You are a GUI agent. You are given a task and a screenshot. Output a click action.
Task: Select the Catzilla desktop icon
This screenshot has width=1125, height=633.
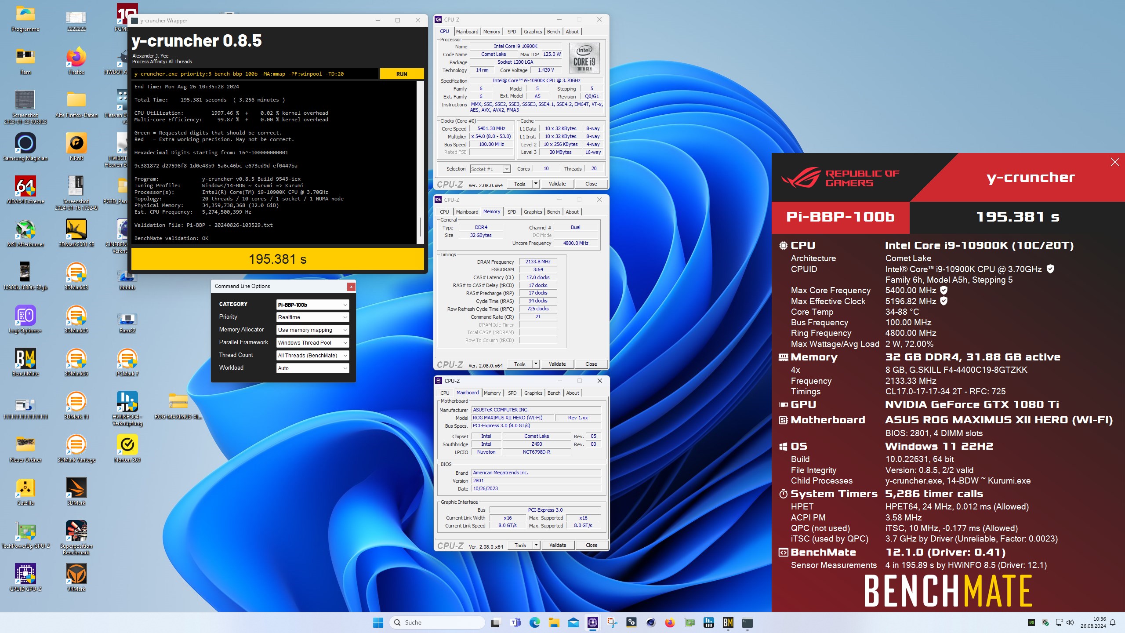click(25, 491)
